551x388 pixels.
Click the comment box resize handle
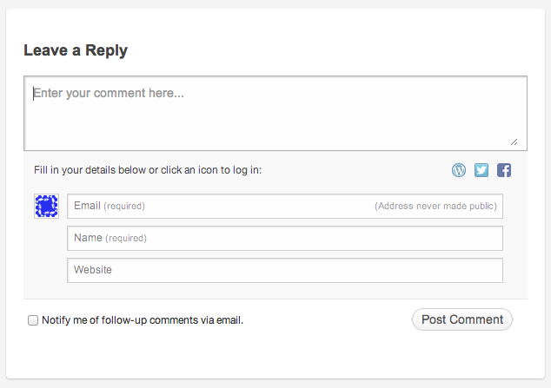coord(514,141)
